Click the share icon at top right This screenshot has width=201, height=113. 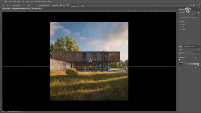[199, 5]
